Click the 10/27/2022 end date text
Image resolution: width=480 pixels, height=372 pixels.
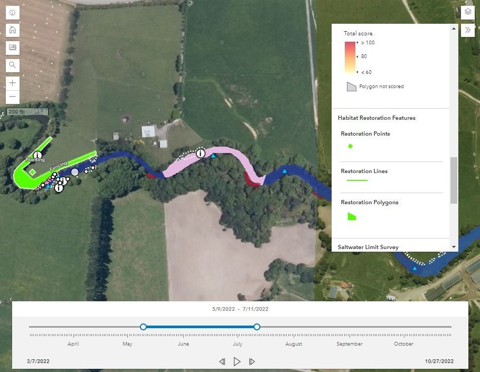[439, 361]
